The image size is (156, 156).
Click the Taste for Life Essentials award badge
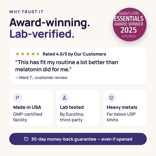click(x=130, y=24)
